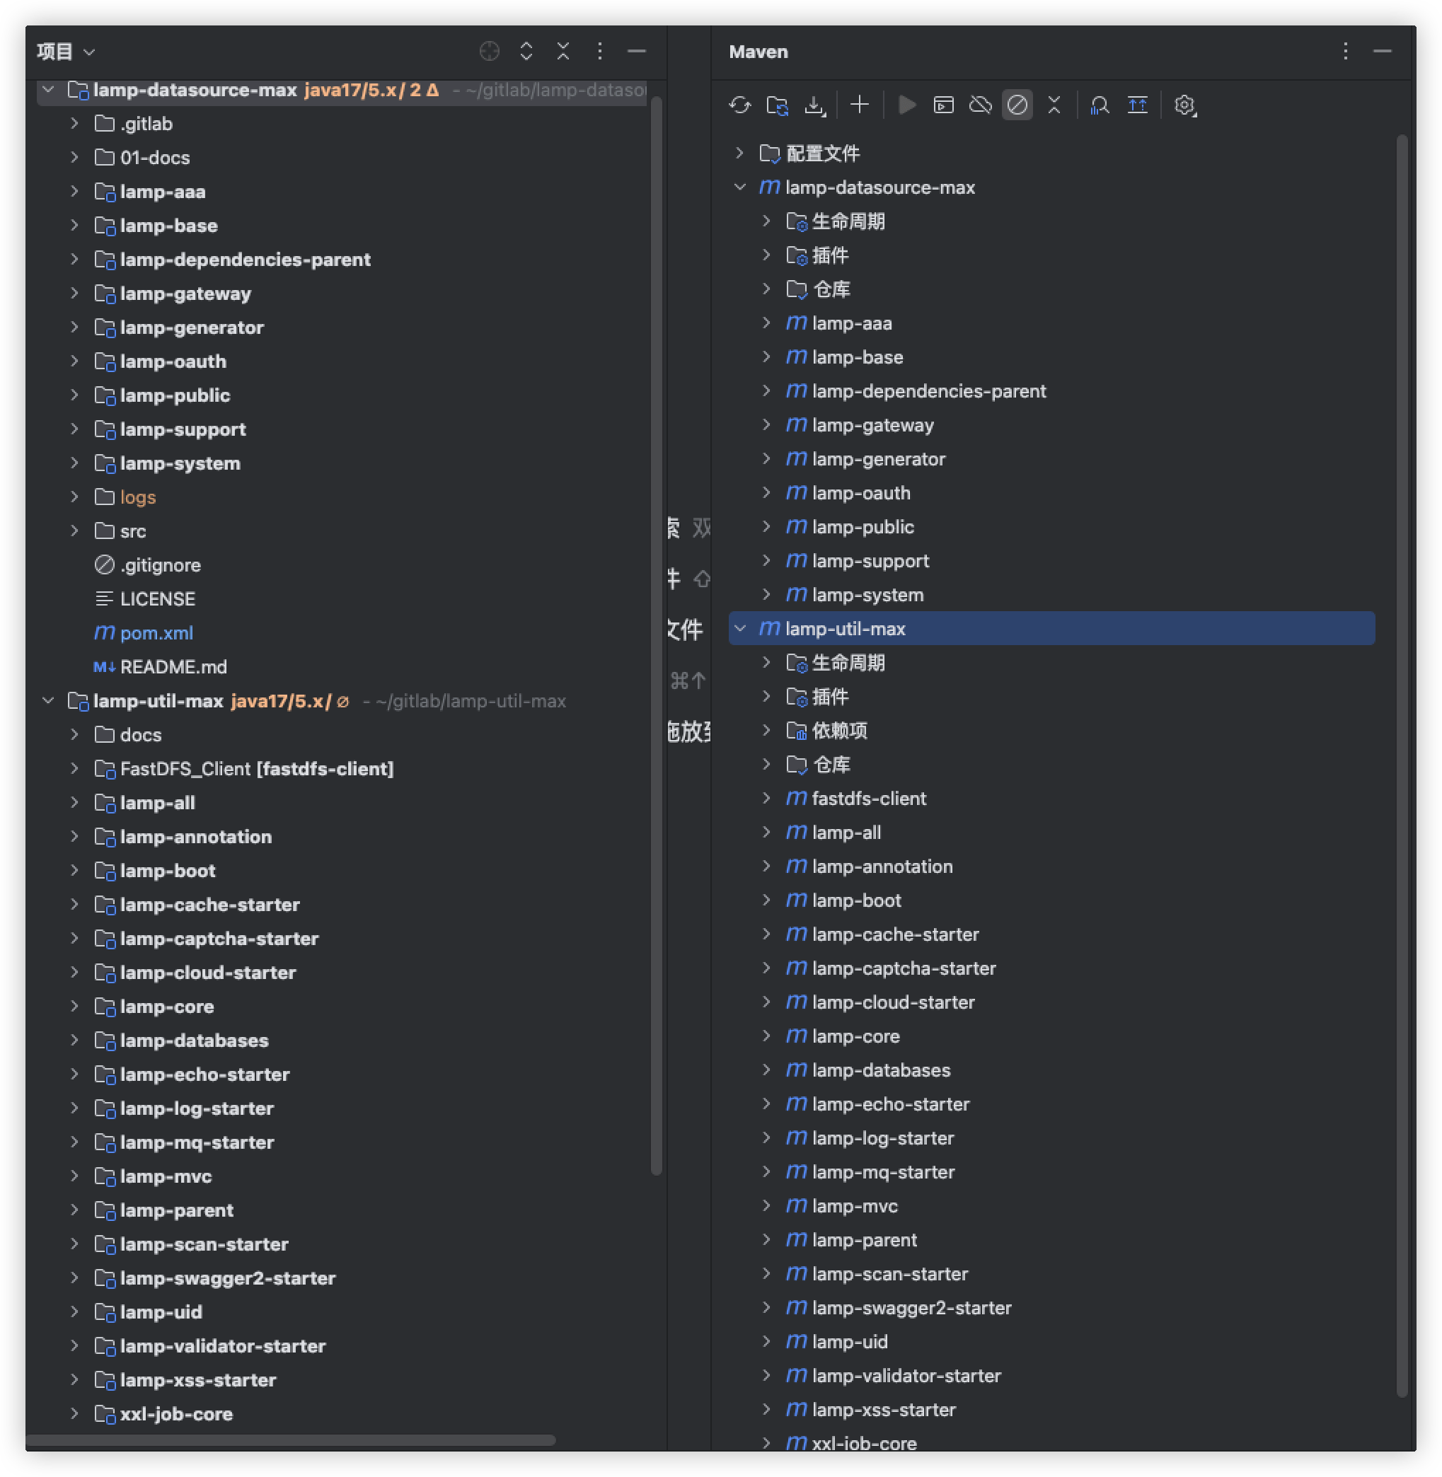The height and width of the screenshot is (1477, 1442).
Task: Toggle Skip Tests Mode button
Action: (x=1017, y=105)
